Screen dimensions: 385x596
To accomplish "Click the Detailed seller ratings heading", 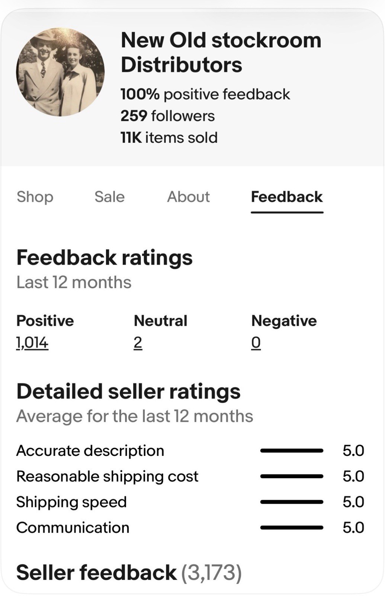I will 129,391.
